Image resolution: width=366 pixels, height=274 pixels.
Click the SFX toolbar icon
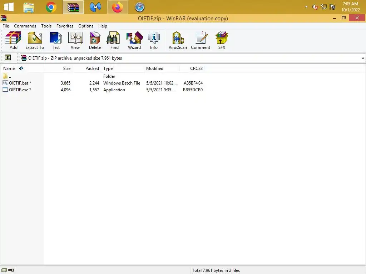pyautogui.click(x=222, y=41)
